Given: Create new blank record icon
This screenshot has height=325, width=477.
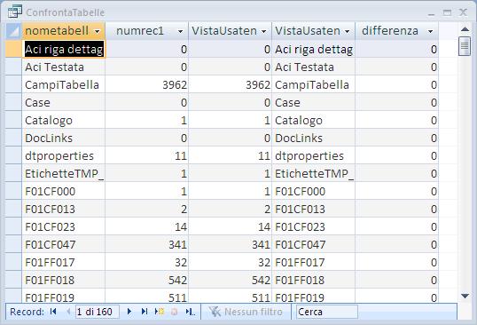Looking at the screenshot, I should [x=160, y=312].
